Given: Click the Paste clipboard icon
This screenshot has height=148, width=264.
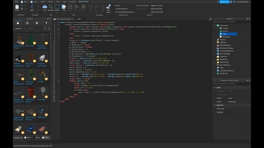Looking at the screenshot, I should tap(17, 7).
